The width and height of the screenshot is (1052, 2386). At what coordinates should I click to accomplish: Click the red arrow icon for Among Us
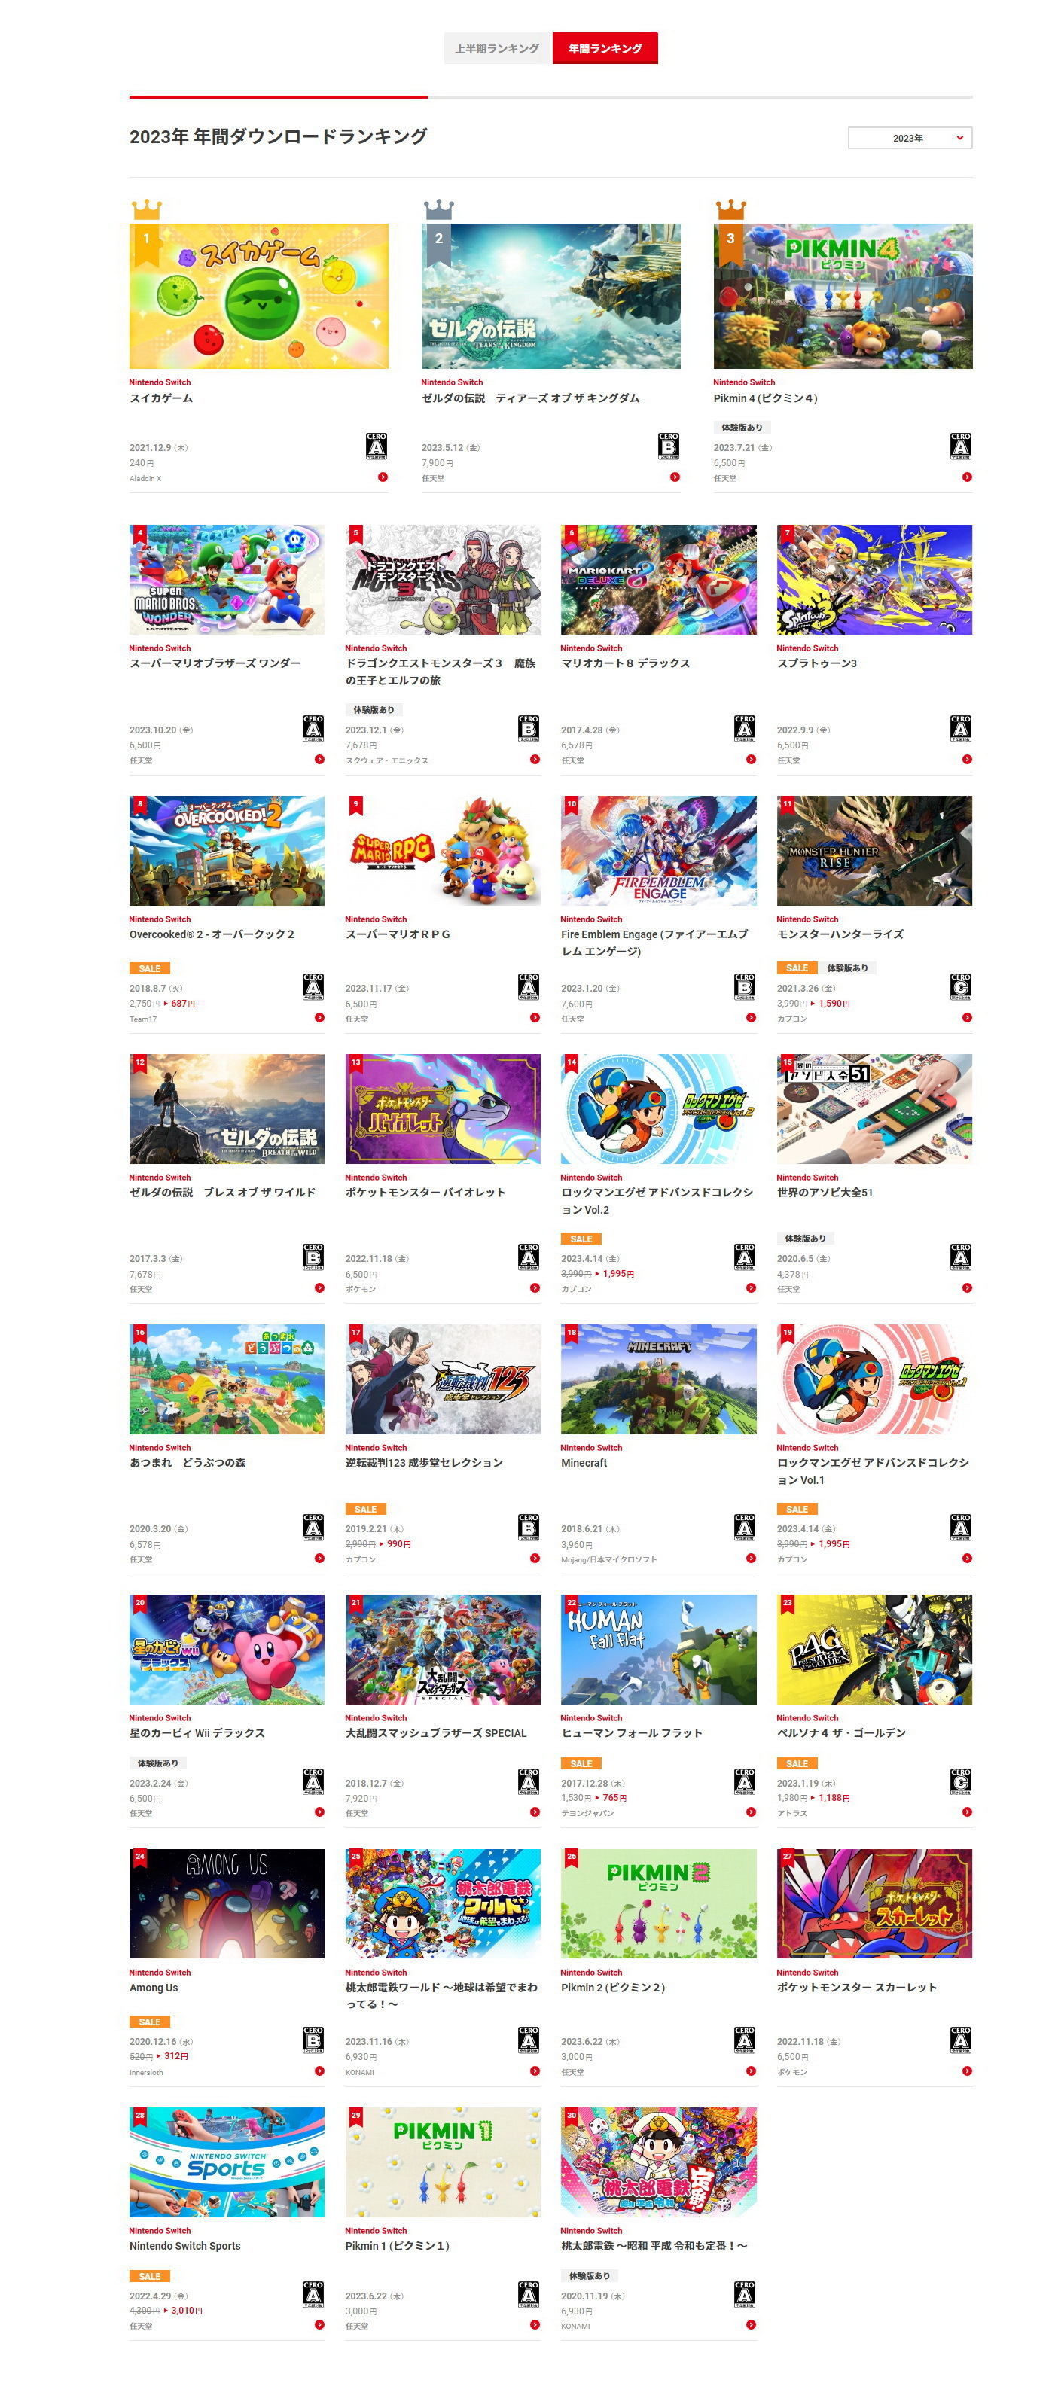click(319, 2071)
